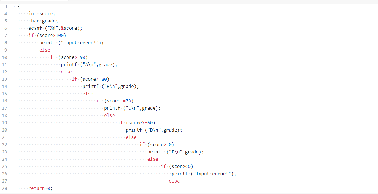Click line number 22 in the gutter

[4, 144]
